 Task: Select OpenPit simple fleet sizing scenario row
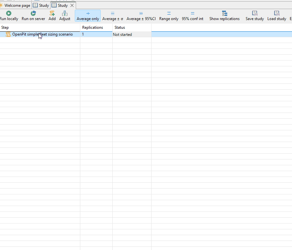coord(146,34)
